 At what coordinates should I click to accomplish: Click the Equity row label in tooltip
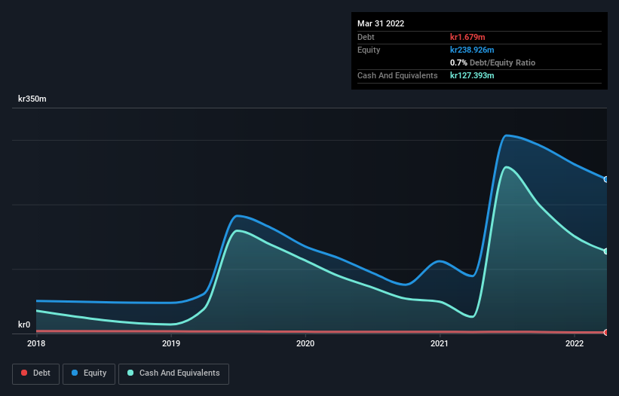(x=369, y=50)
